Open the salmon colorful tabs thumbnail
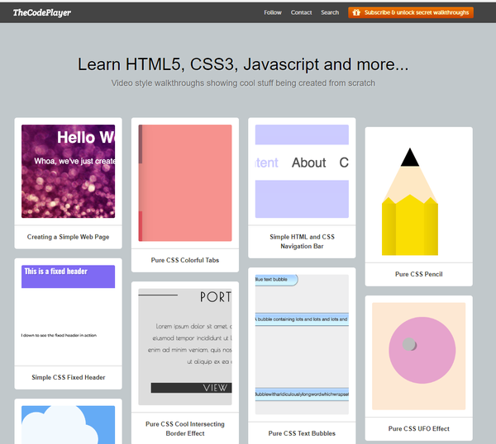The height and width of the screenshot is (444, 496). click(x=185, y=183)
